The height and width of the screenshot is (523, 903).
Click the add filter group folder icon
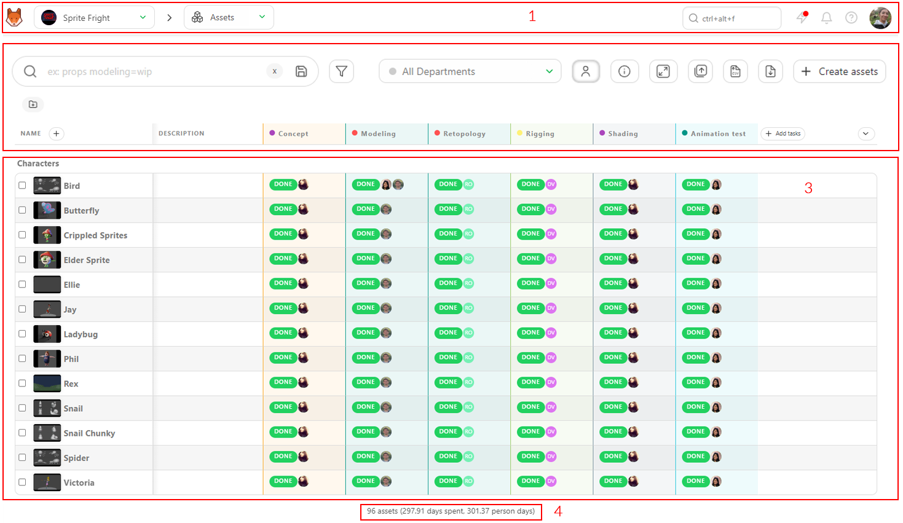coord(33,104)
